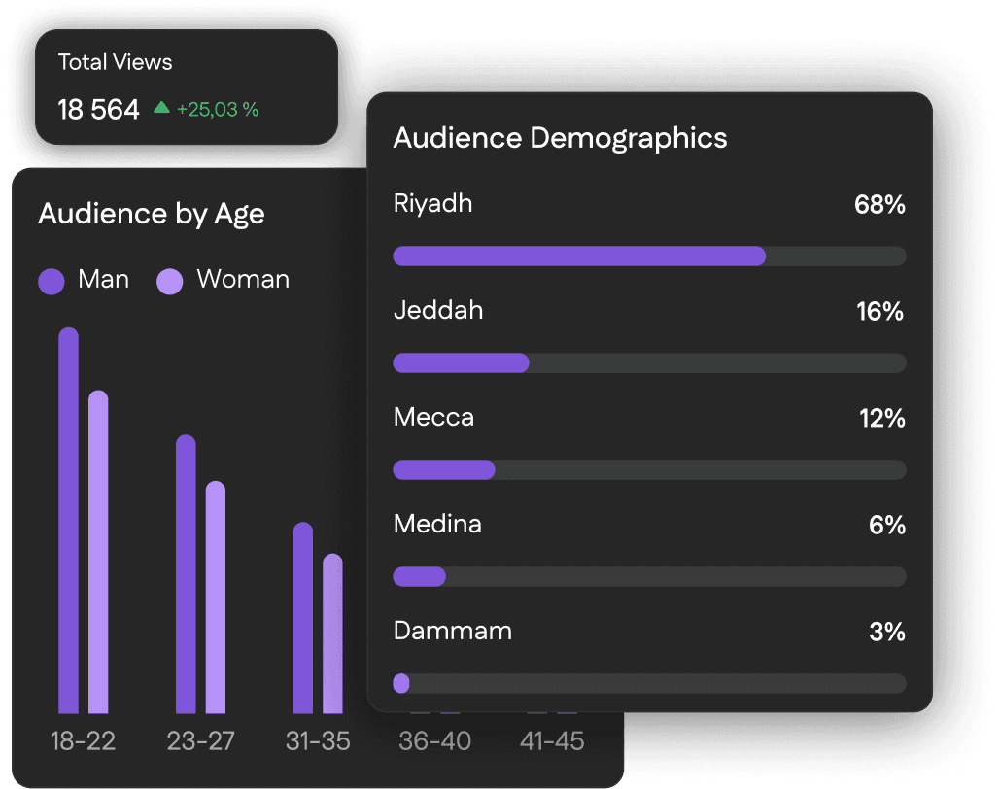998x789 pixels.
Task: Click the 41-45 age axis label
Action: pyautogui.click(x=552, y=741)
